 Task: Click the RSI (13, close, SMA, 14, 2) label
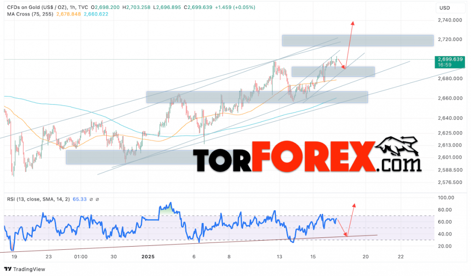coord(38,199)
